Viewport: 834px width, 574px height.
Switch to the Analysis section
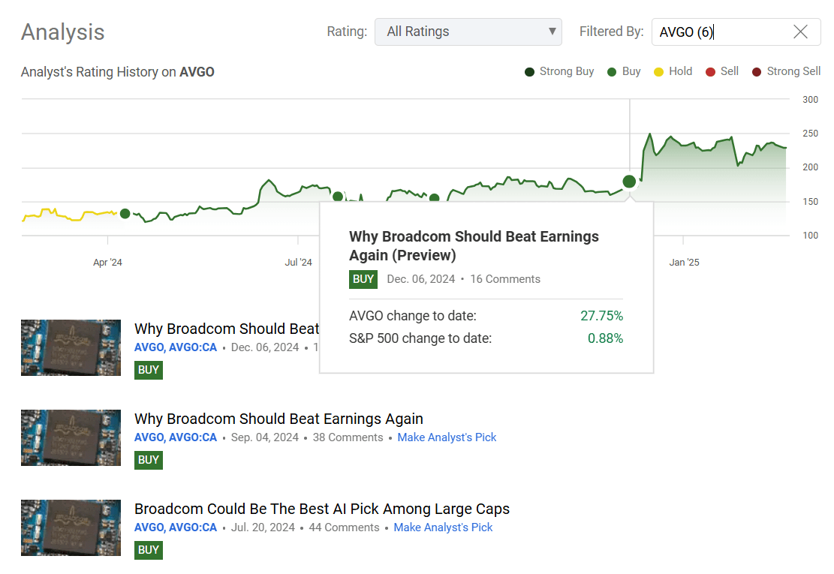tap(62, 32)
